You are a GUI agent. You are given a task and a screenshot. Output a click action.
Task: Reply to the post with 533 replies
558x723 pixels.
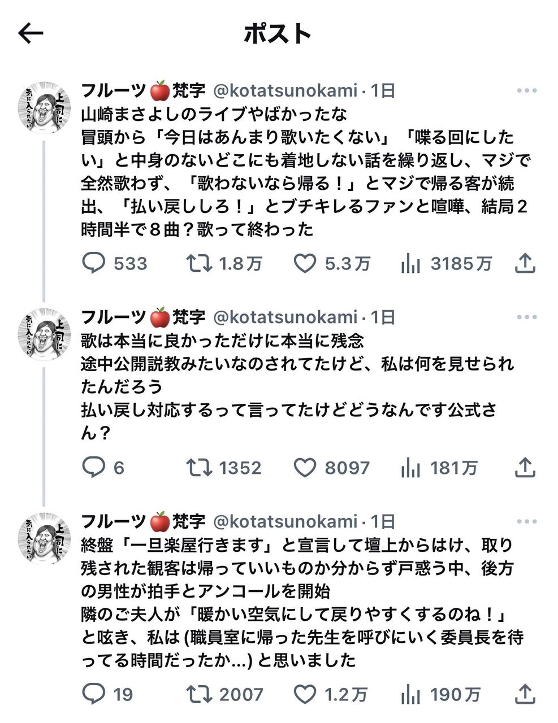pos(94,264)
